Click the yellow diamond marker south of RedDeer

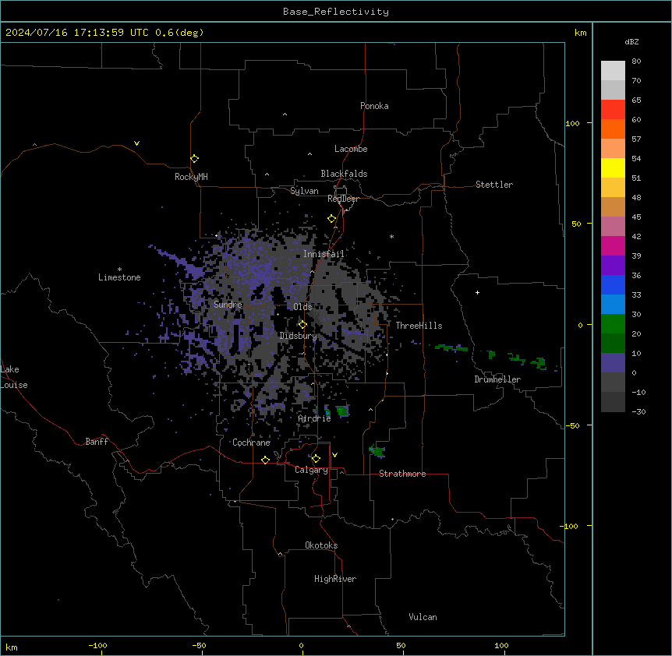pos(331,219)
